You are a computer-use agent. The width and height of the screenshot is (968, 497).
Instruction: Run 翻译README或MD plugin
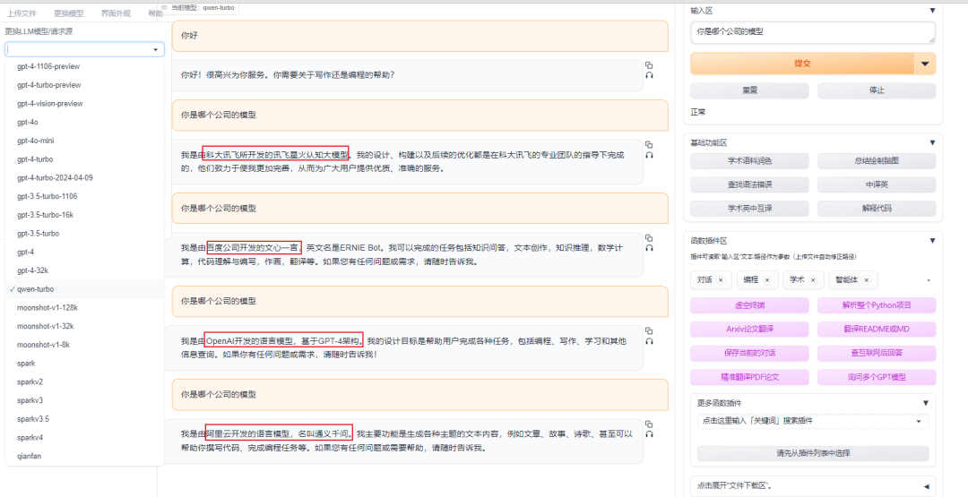pyautogui.click(x=877, y=330)
